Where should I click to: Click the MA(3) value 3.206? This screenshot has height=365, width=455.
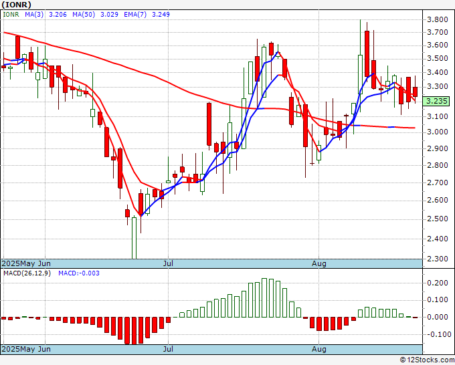pyautogui.click(x=58, y=15)
